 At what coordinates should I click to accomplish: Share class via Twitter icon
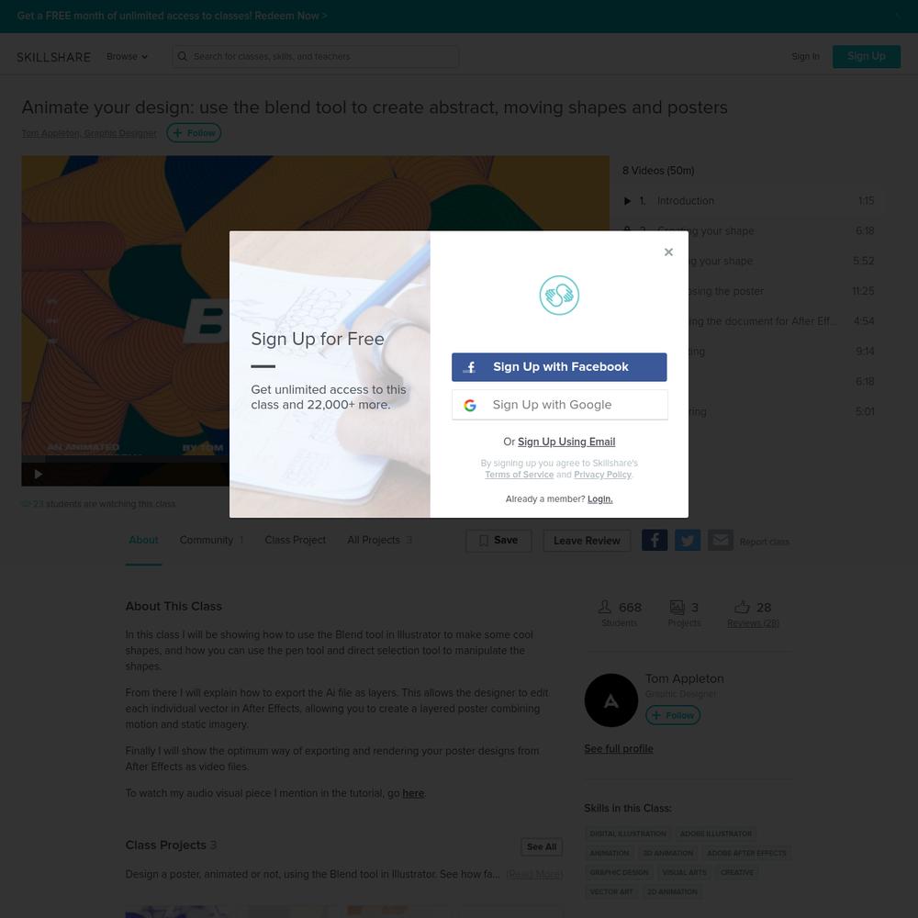[688, 541]
